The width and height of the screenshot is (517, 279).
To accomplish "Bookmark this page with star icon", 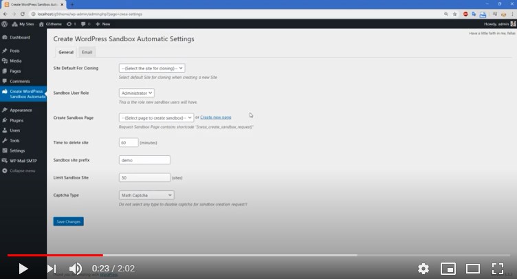I will [454, 14].
